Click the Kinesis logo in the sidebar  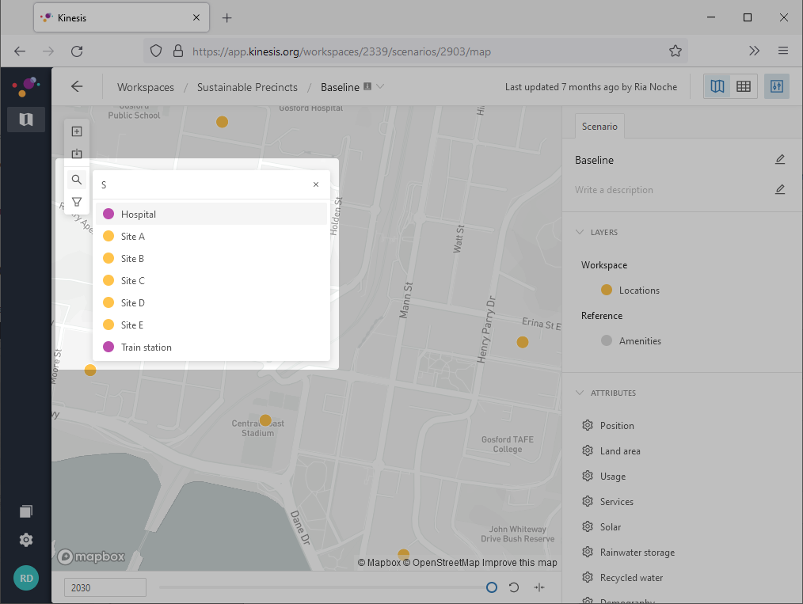click(x=25, y=86)
